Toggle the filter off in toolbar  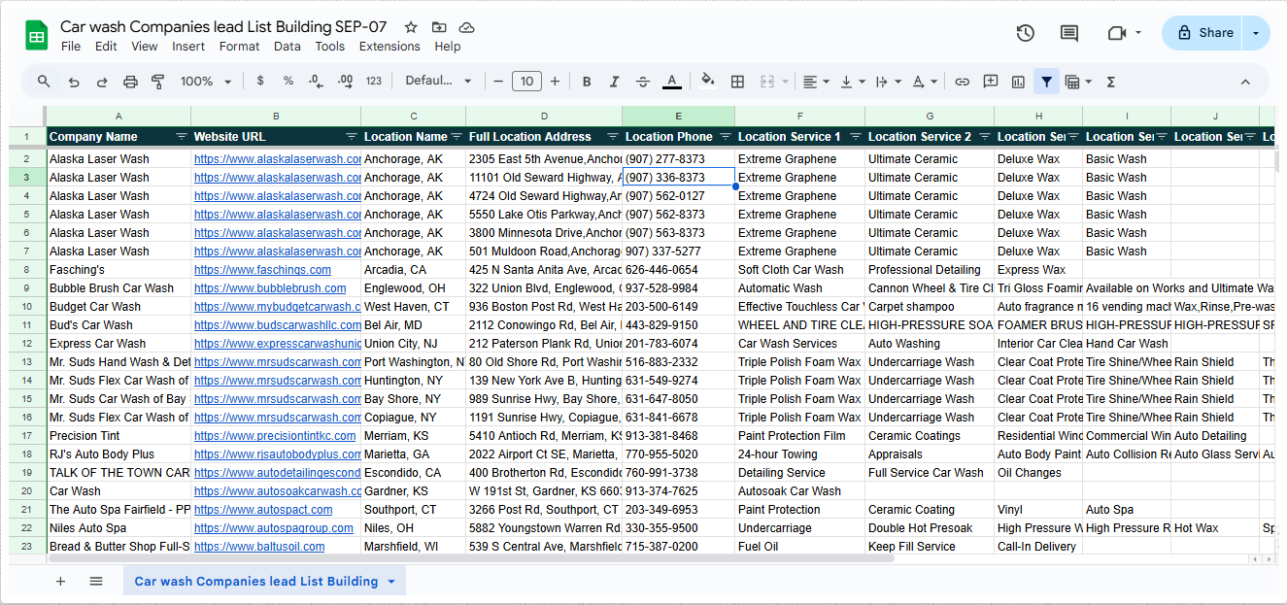(1046, 82)
